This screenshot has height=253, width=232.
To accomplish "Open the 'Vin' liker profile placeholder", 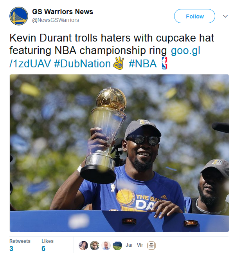I will [x=140, y=245].
